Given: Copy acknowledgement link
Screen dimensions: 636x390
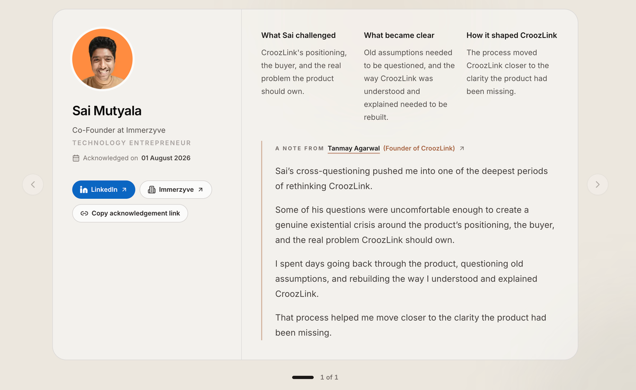Looking at the screenshot, I should pyautogui.click(x=130, y=214).
